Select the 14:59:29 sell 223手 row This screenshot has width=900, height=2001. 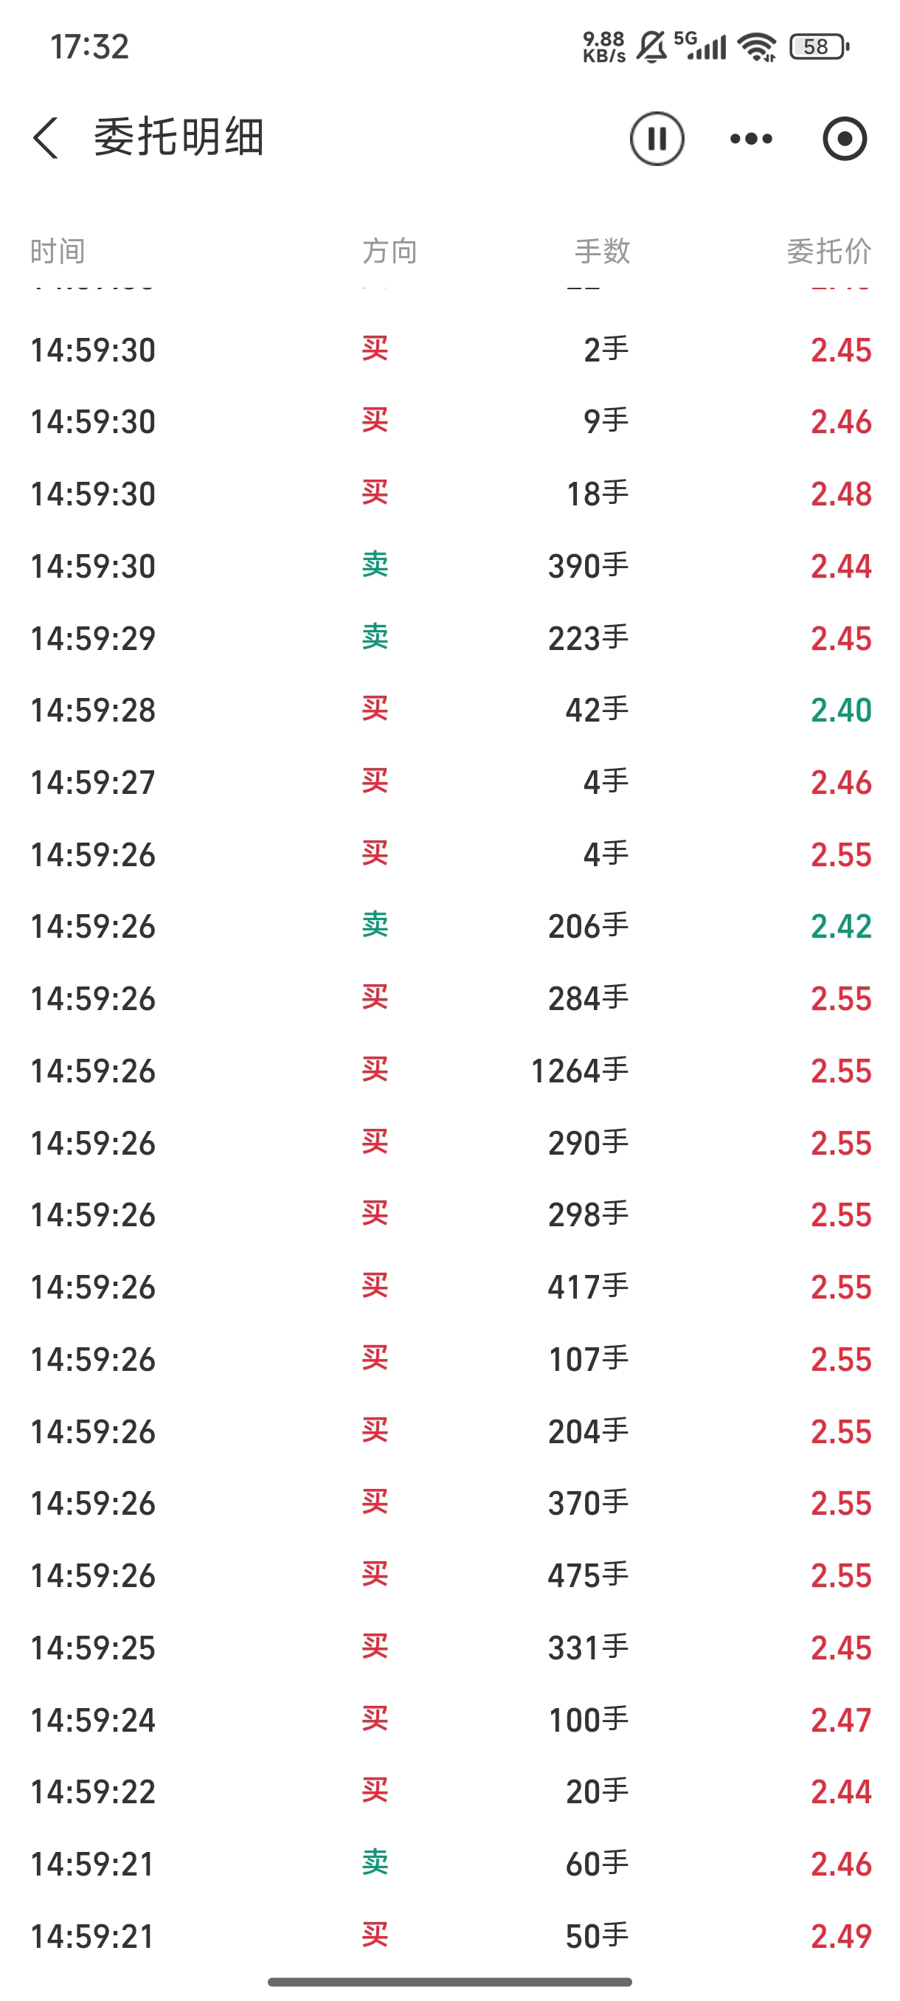click(451, 638)
